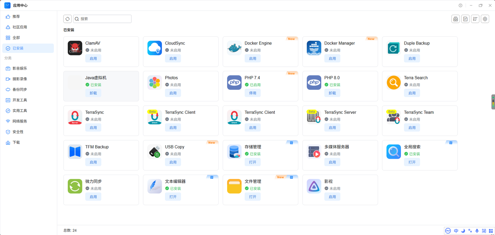Open 社区应用 in the sidebar
495x235 pixels.
coord(28,27)
